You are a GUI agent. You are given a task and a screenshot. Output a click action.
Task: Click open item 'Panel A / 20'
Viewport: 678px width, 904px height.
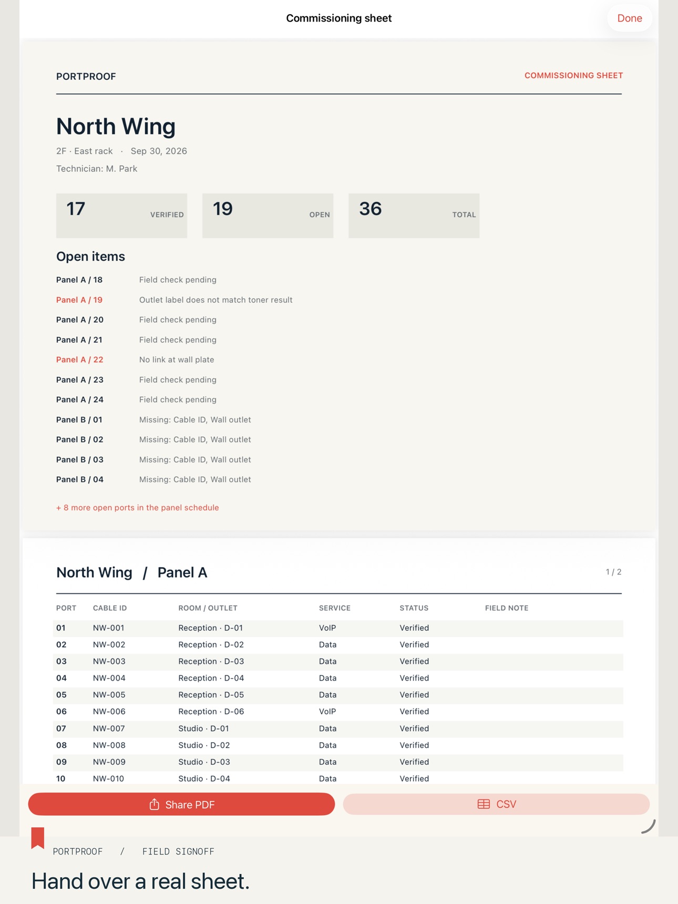click(80, 320)
